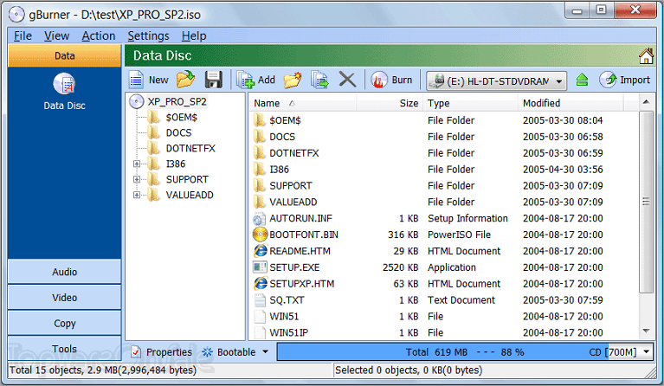This screenshot has width=664, height=386.
Task: Select the XP_PRO_SP2 disc root node
Action: (x=177, y=101)
